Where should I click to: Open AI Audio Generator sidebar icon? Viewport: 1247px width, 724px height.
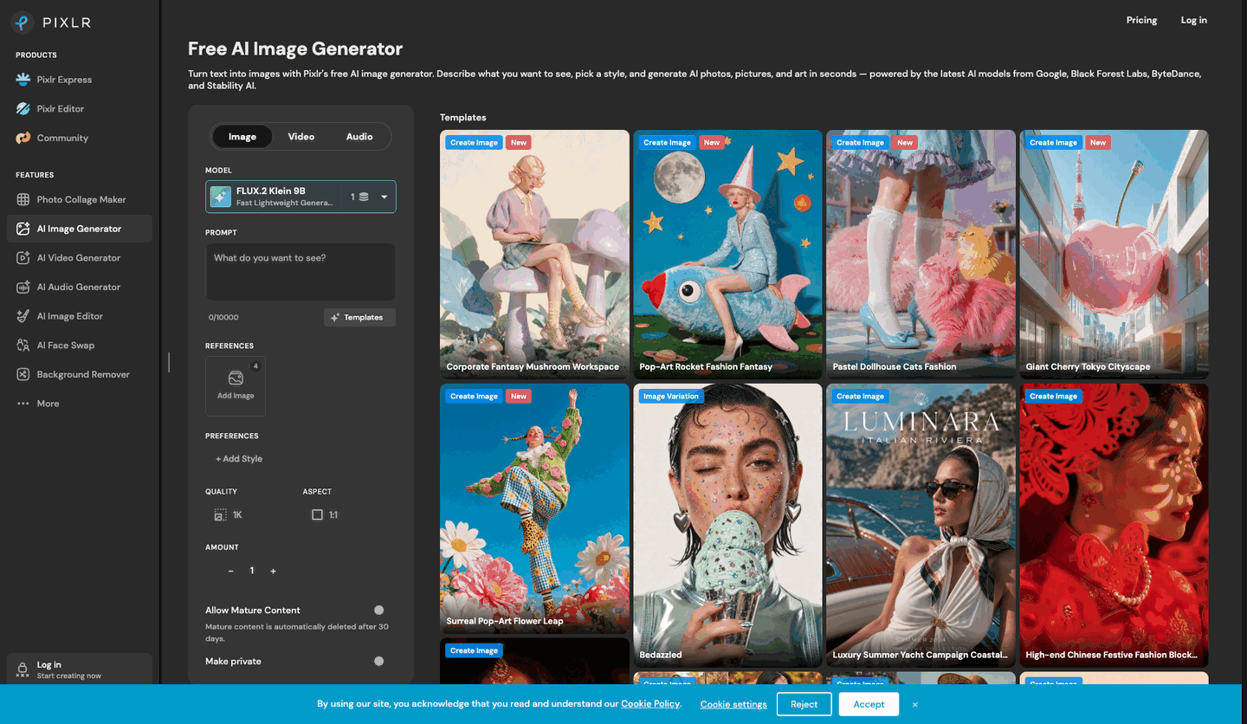[x=23, y=287]
